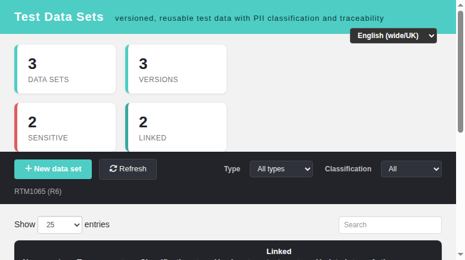The height and width of the screenshot is (260, 465).
Task: Click the scrollbar up arrow
Action: pos(460,5)
